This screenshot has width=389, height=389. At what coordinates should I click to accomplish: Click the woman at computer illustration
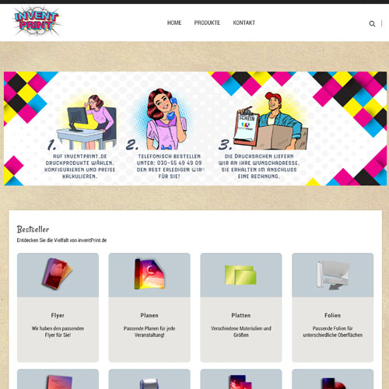[87, 122]
